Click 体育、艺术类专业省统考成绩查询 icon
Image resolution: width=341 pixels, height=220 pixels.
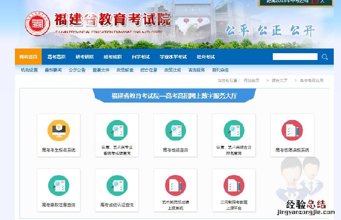click(x=116, y=131)
